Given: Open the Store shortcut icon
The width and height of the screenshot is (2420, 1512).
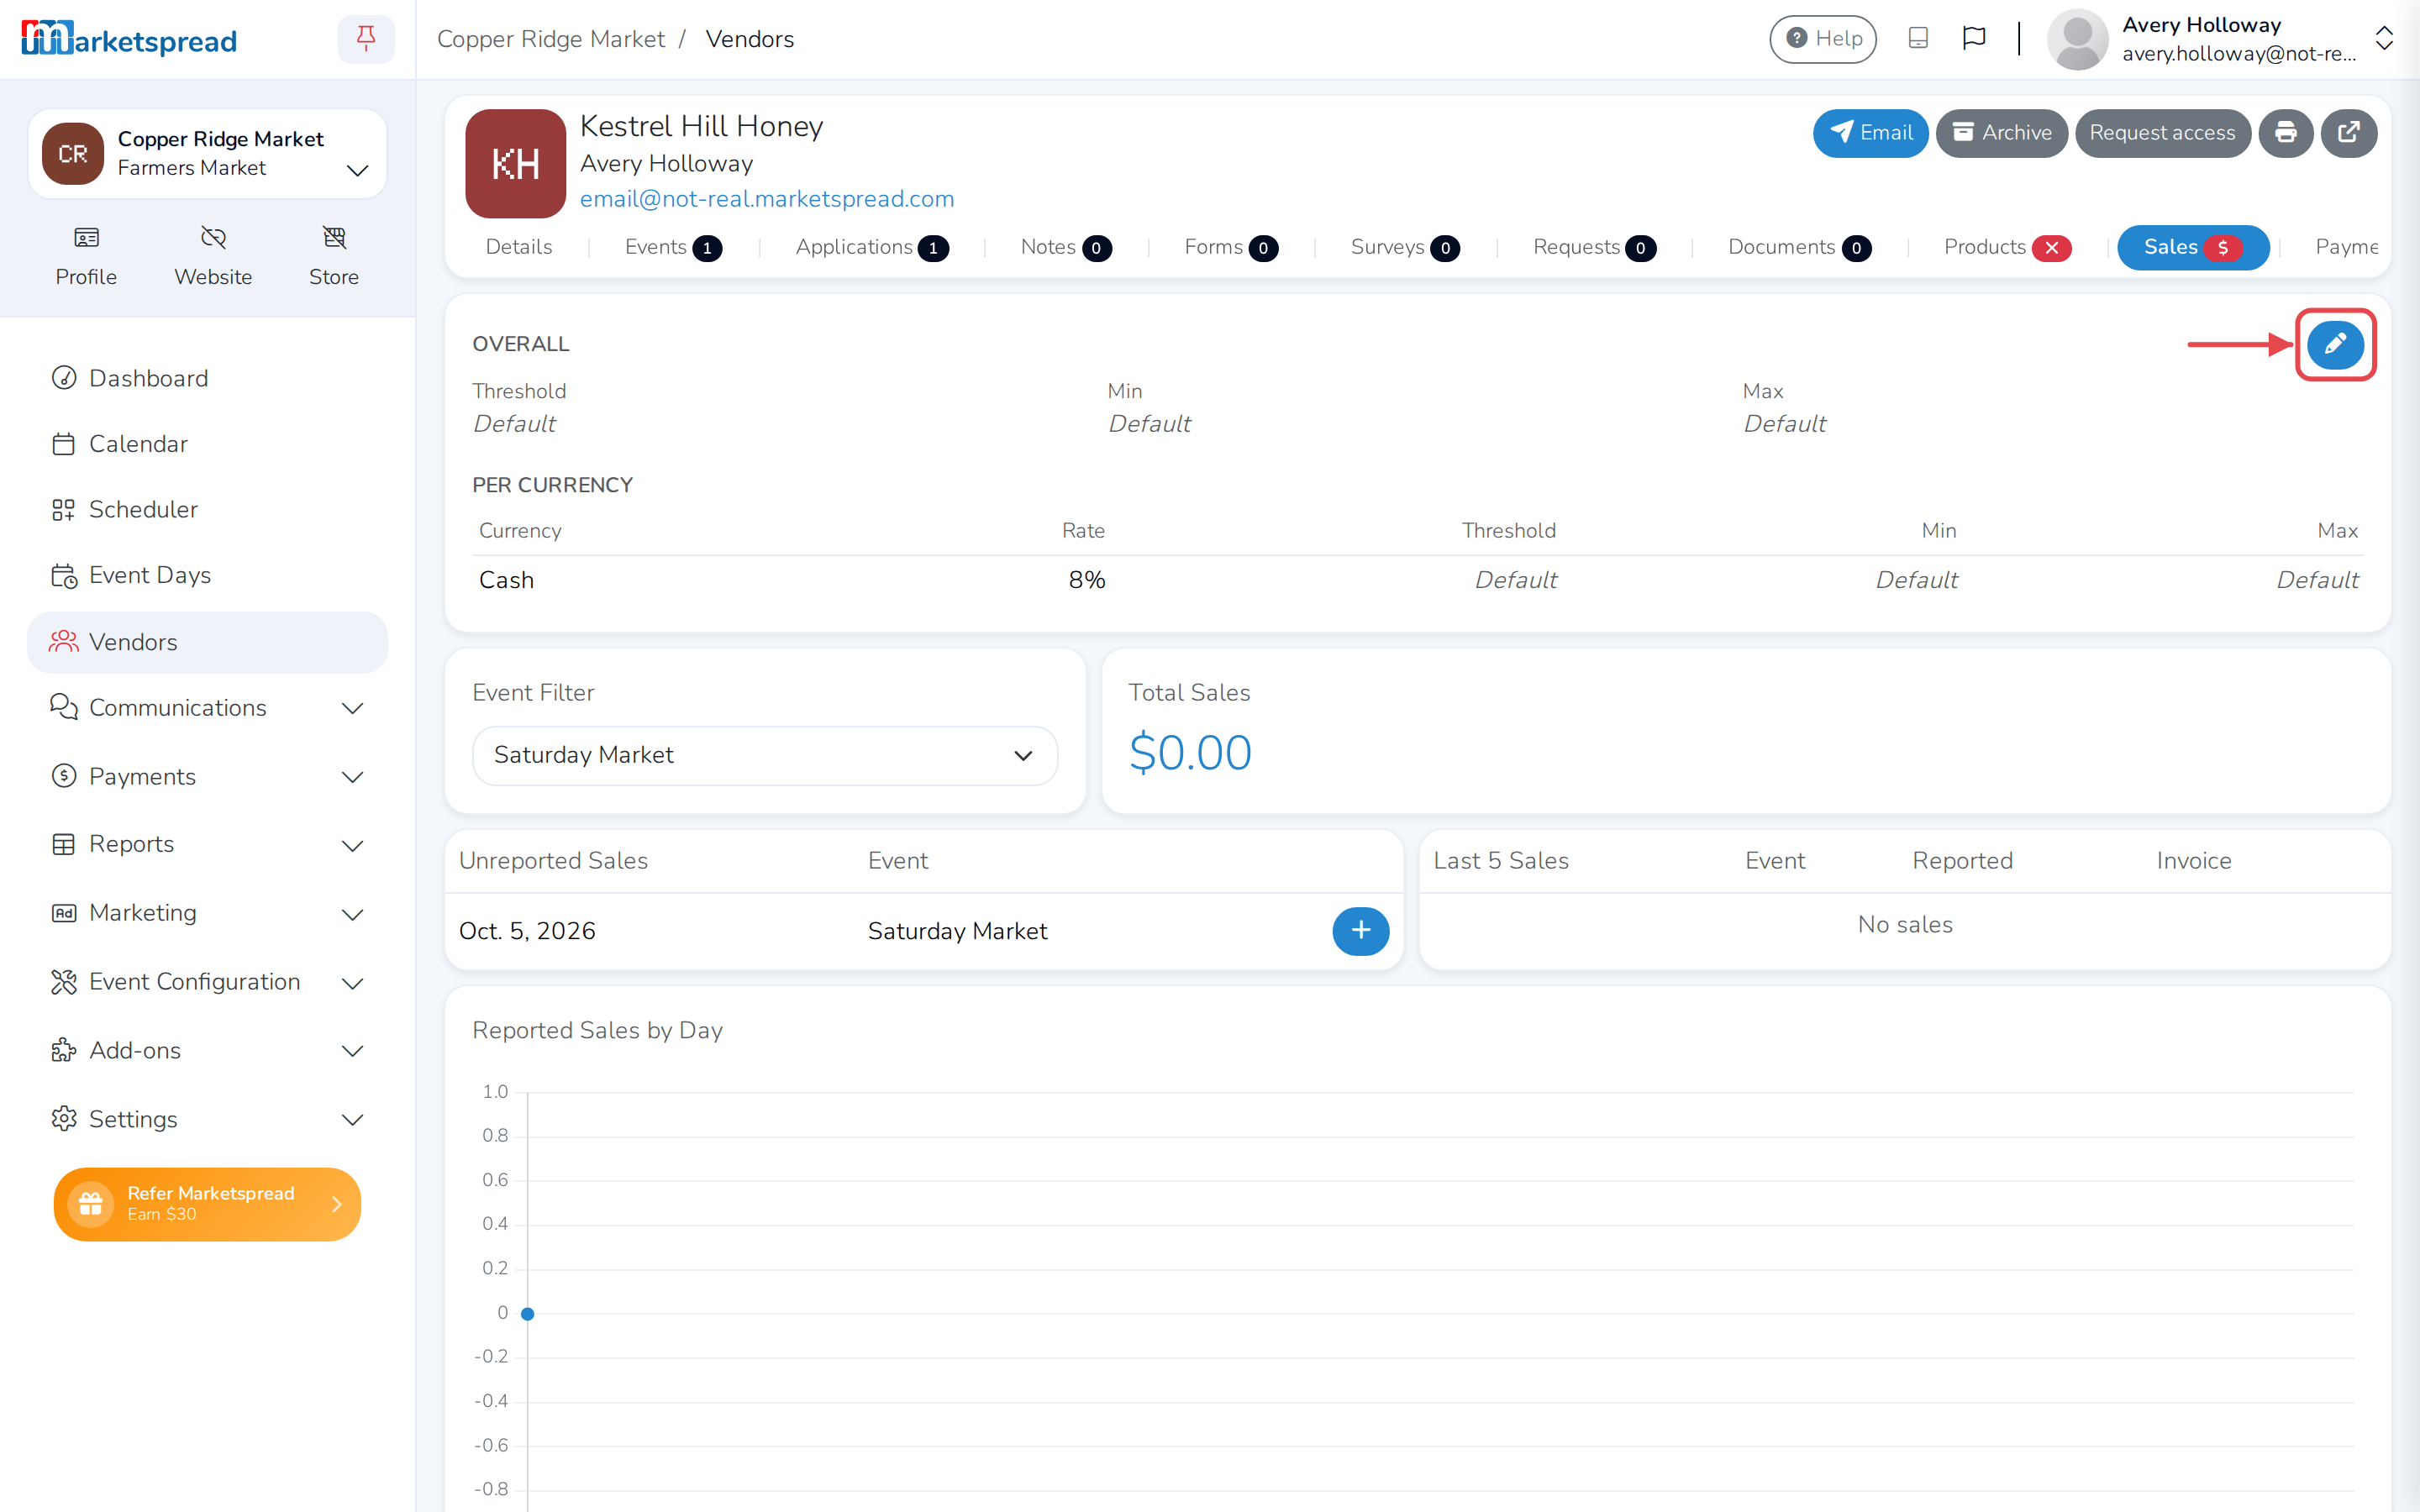Looking at the screenshot, I should pos(334,256).
